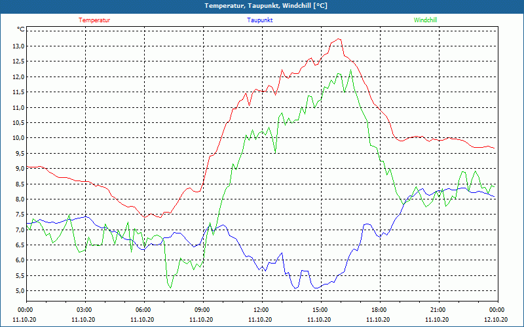Click the 18:00 time label on x-axis
524x327 pixels.
[x=380, y=310]
